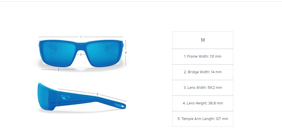Click the left blue mirrored lens
The width and height of the screenshot is (282, 135).
tap(58, 53)
